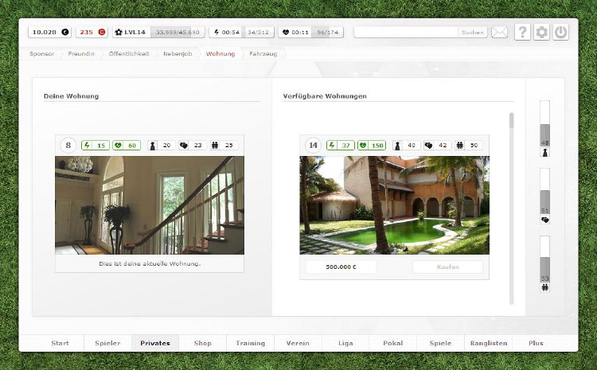Go to the Training section in bottom menu

250,343
